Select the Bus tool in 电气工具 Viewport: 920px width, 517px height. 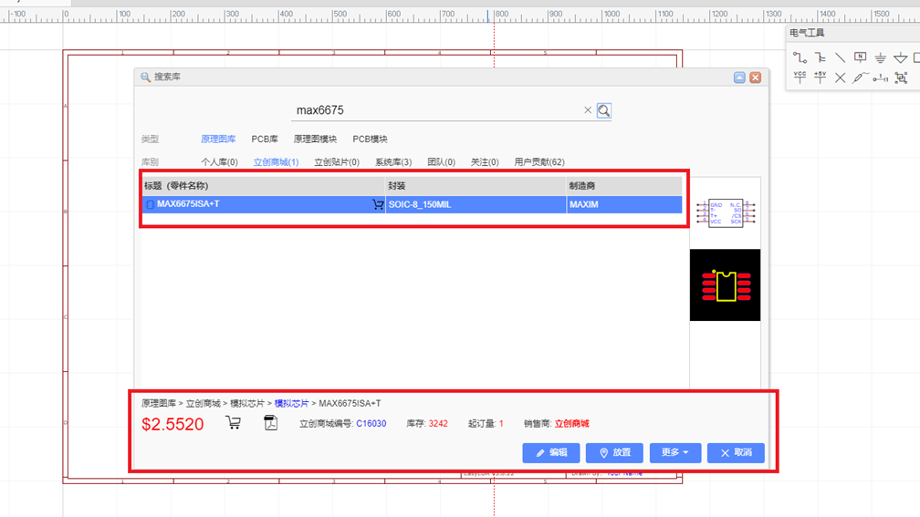[x=821, y=57]
